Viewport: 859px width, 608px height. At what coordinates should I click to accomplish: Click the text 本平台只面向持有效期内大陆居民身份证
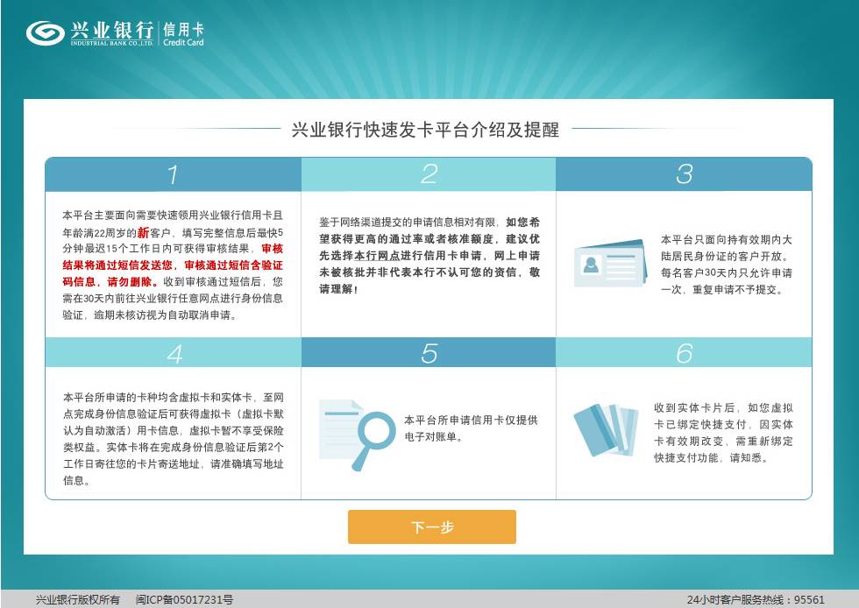(726, 248)
